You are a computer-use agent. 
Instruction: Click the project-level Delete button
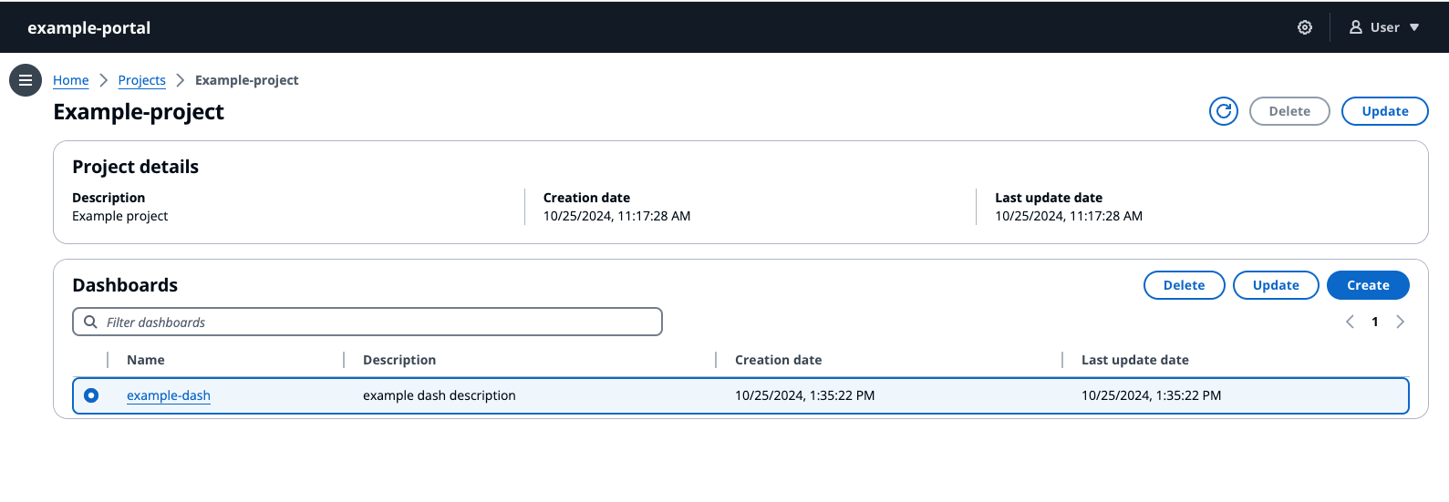coord(1289,111)
